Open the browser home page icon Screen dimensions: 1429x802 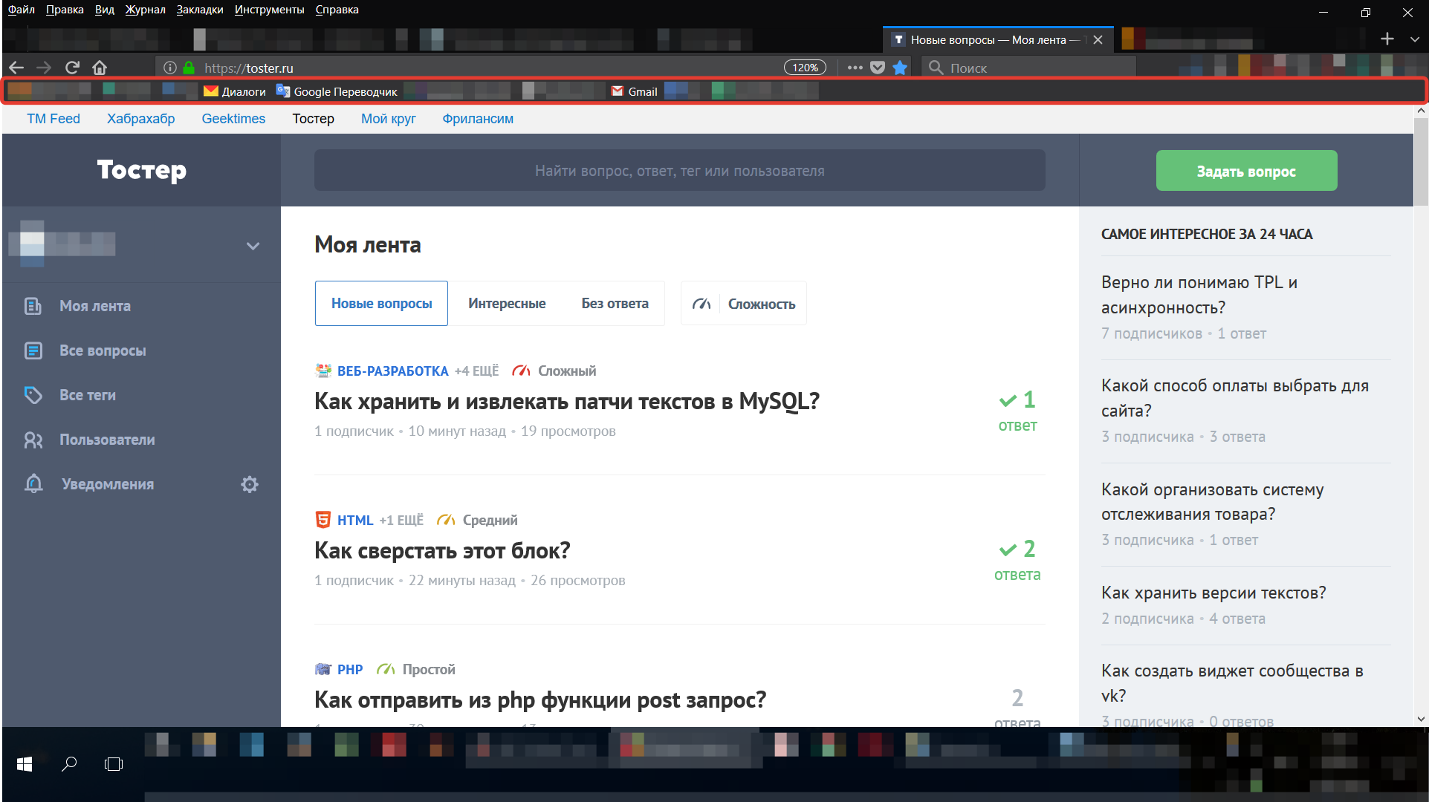pyautogui.click(x=100, y=68)
